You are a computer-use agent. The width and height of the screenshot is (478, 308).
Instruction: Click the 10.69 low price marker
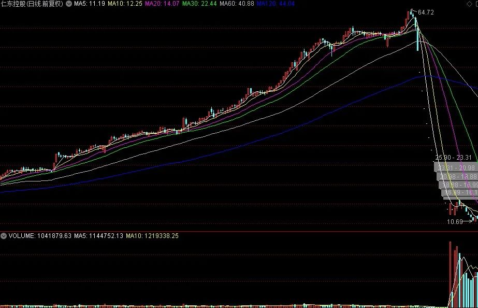pyautogui.click(x=455, y=221)
